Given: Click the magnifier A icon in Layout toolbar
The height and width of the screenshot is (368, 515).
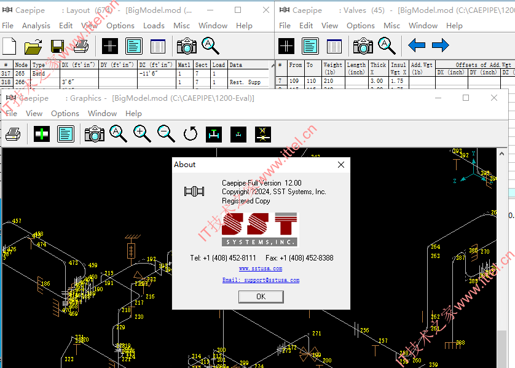Looking at the screenshot, I should (210, 46).
